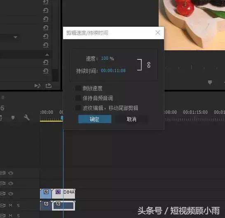Image resolution: width=225 pixels, height=218 pixels.
Task: Toggle sync lock on the audio track with clips
Action: pyautogui.click(x=3, y=206)
